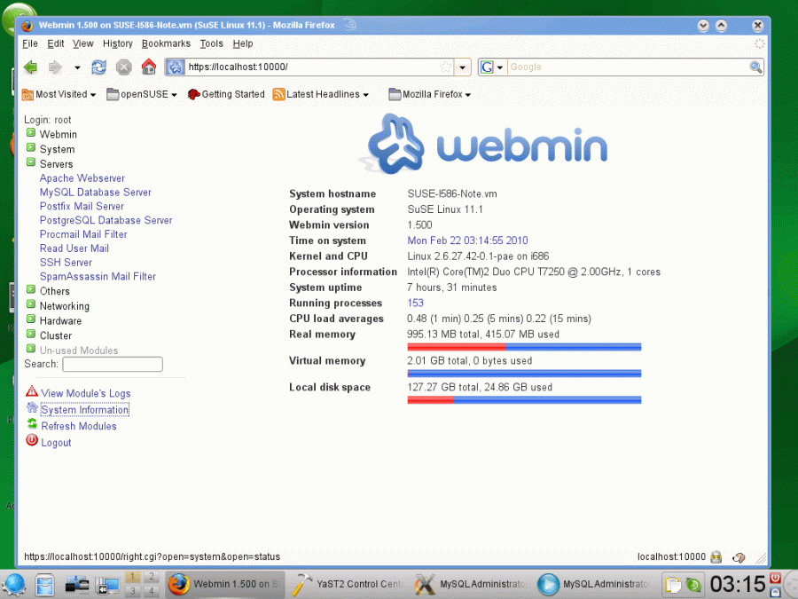
Task: Open the search engine selector dropdown
Action: coord(500,67)
